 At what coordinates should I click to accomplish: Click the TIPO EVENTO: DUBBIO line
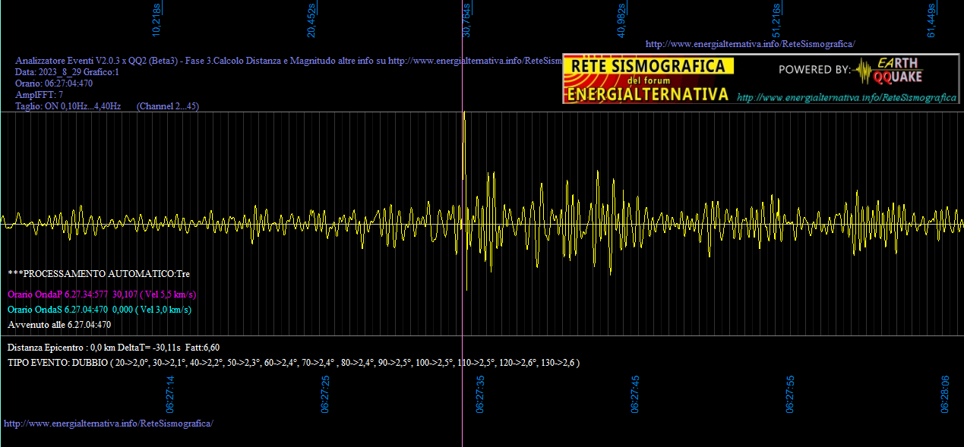pos(293,363)
